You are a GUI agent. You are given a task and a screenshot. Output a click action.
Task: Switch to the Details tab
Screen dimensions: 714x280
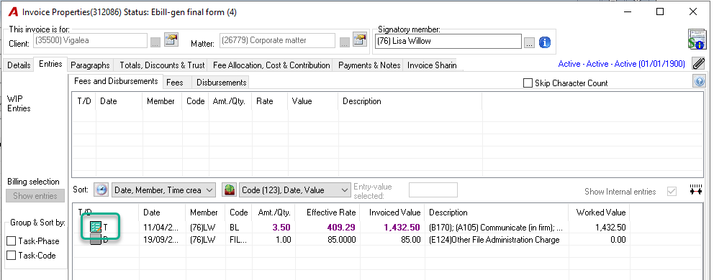19,65
